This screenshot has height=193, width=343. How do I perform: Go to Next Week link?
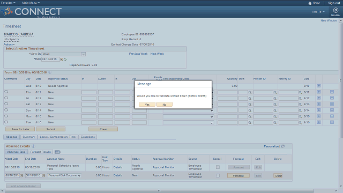click(157, 54)
